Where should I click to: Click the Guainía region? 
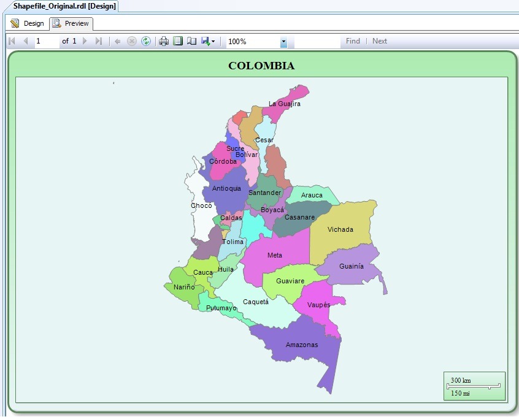tap(352, 266)
